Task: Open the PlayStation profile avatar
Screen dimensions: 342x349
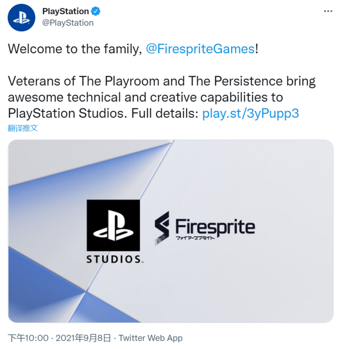Action: pos(21,18)
